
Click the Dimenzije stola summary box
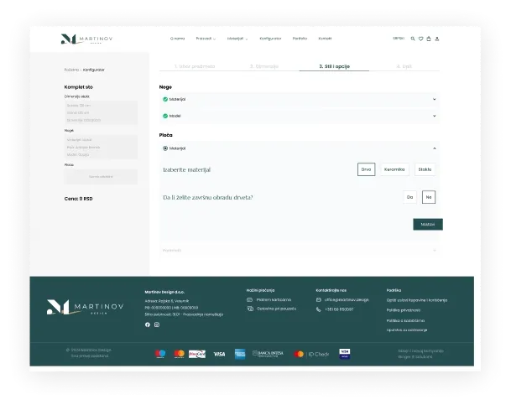tap(101, 112)
